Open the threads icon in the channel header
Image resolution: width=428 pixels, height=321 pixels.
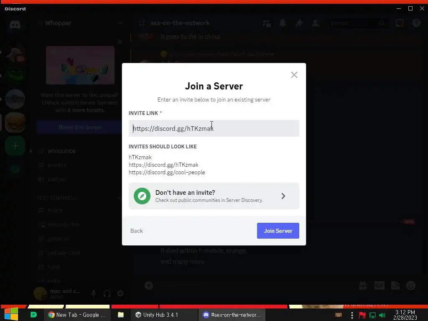(266, 23)
